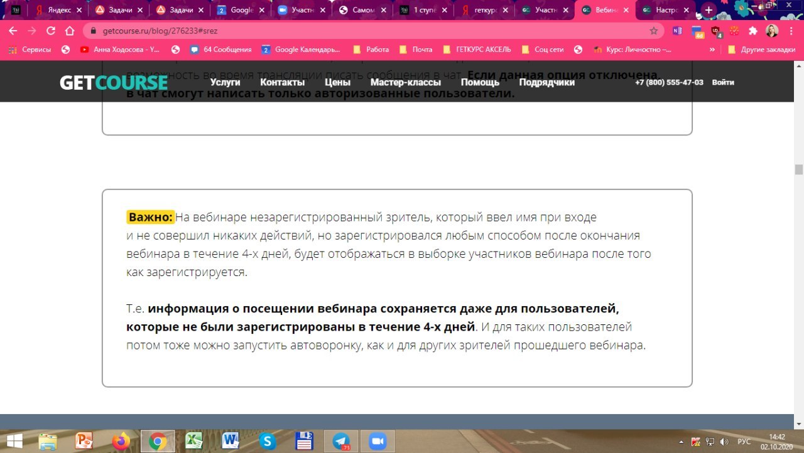Open Excel from the taskbar
This screenshot has width=804, height=453.
194,441
